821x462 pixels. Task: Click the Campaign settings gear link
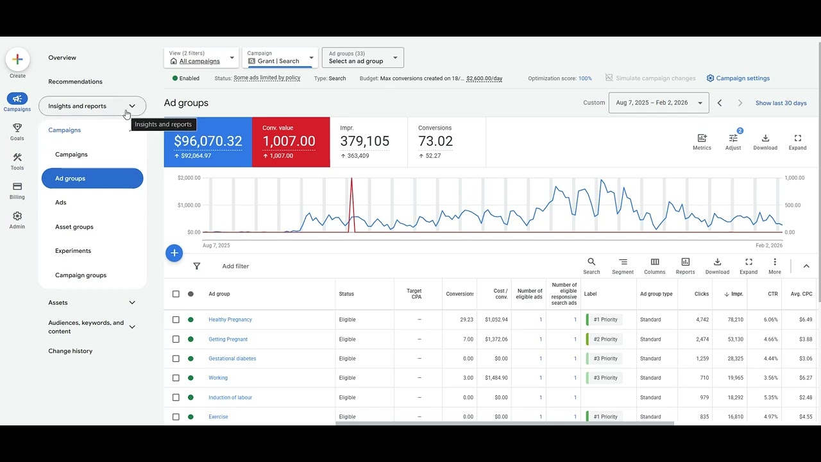point(738,78)
